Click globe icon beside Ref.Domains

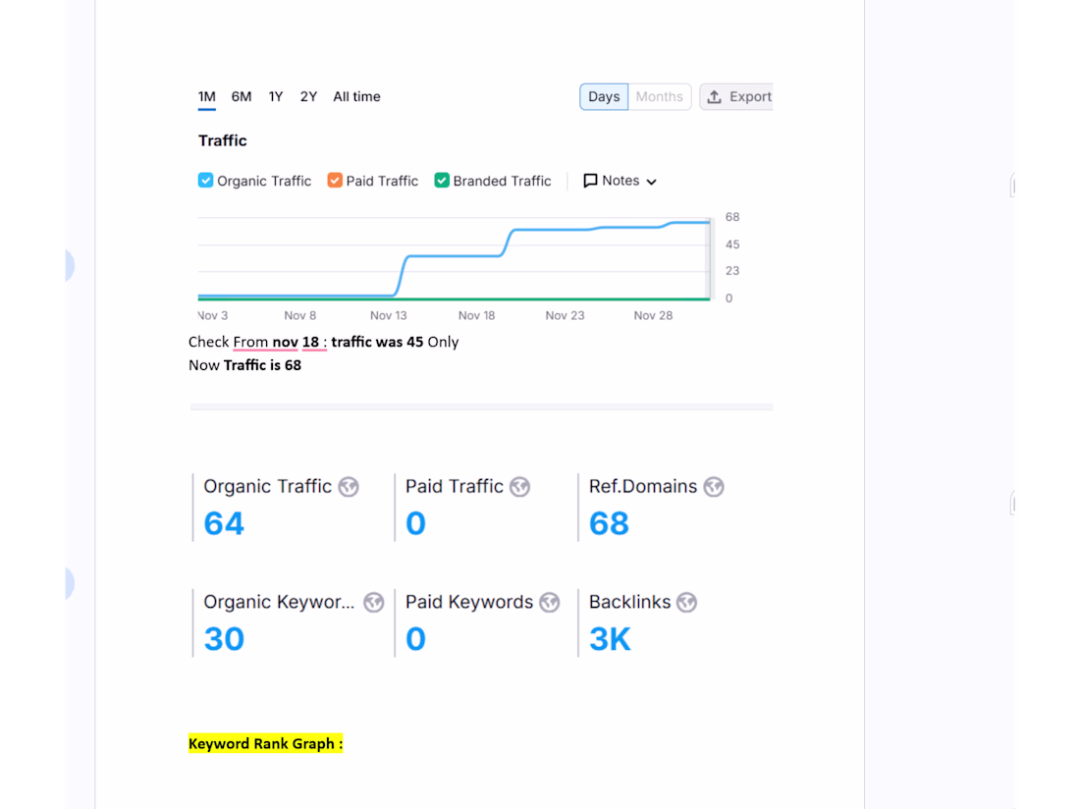pyautogui.click(x=714, y=487)
